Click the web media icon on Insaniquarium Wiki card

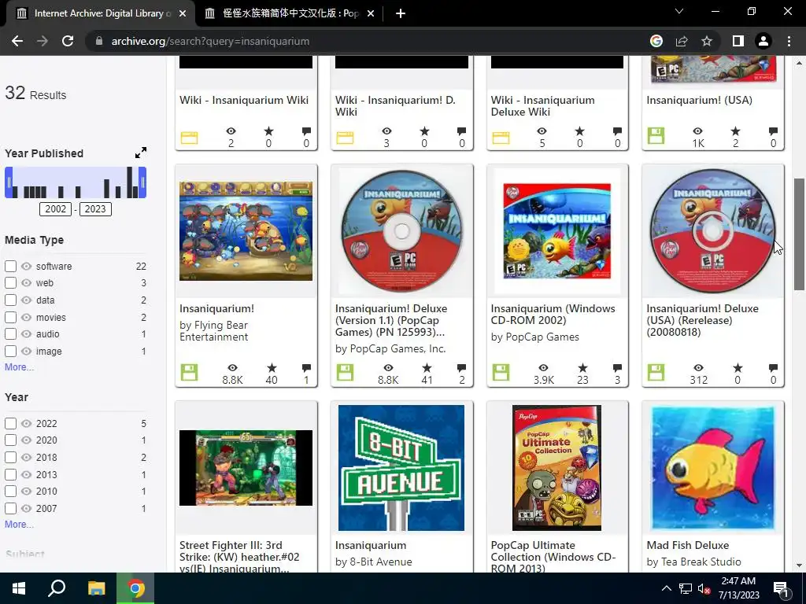click(x=189, y=138)
